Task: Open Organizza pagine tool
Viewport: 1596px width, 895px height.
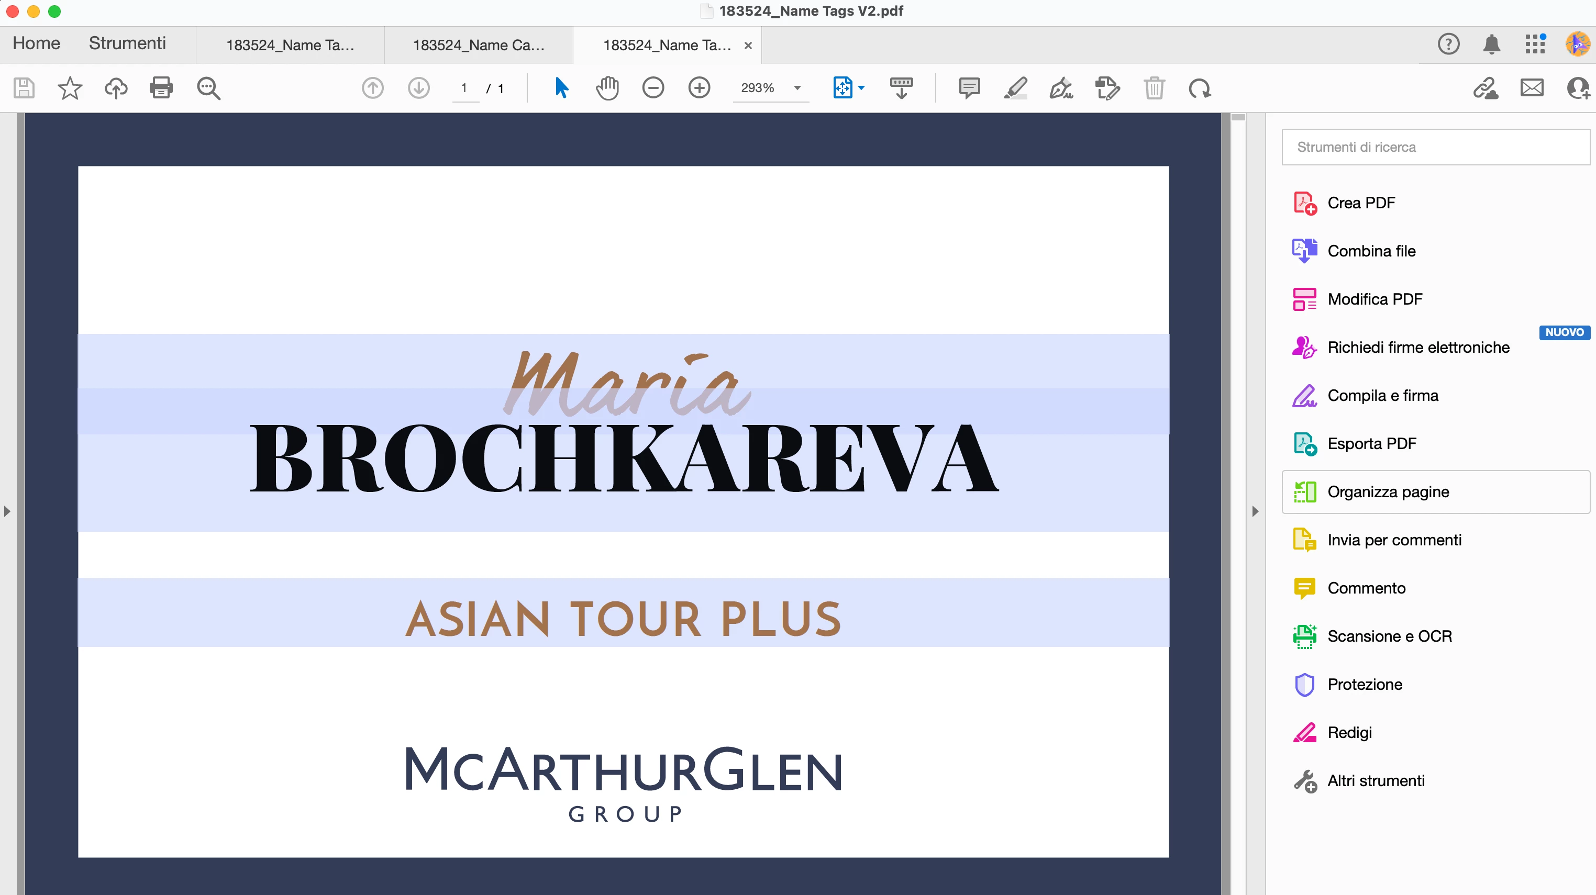Action: coord(1388,492)
